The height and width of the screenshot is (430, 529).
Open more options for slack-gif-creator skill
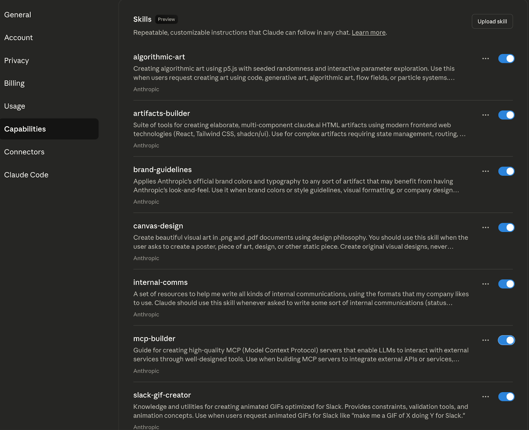(485, 397)
